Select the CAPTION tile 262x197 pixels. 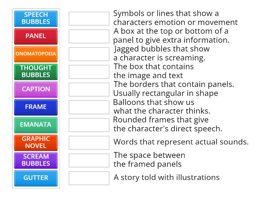tap(36, 89)
